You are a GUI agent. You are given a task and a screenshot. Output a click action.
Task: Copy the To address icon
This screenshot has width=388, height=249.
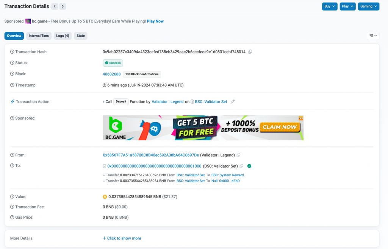[x=242, y=166]
